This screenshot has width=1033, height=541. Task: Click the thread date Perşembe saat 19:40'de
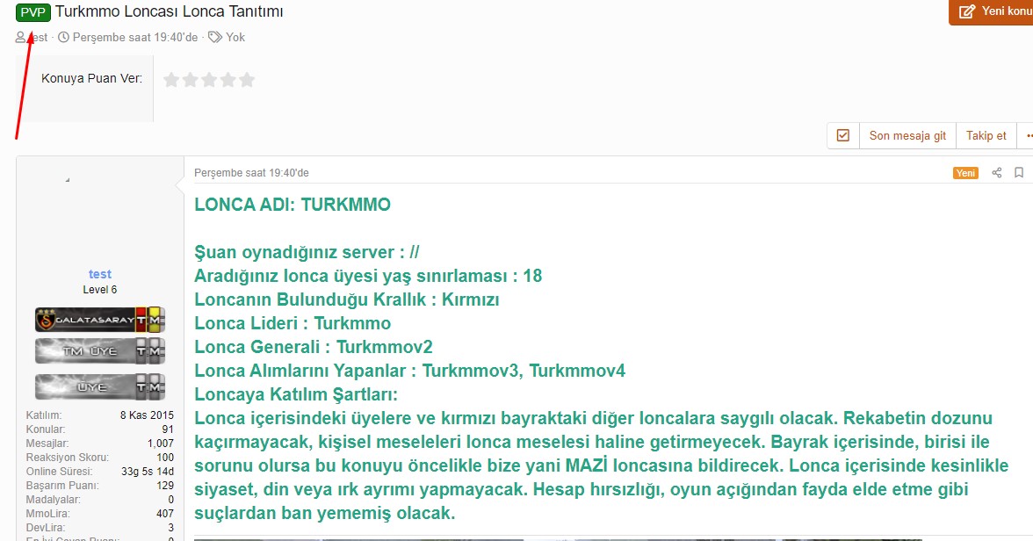134,38
